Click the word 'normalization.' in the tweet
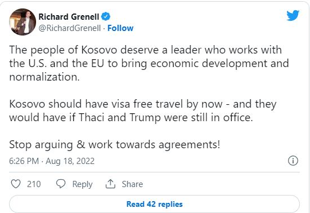The height and width of the screenshot is (213, 310). click(x=45, y=77)
